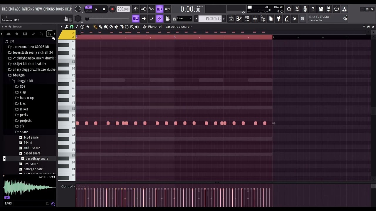376x211 pixels.
Task: Click the export render download icon
Action: pos(345,9)
